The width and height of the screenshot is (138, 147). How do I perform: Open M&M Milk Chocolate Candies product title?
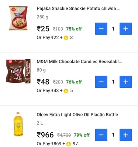[79, 61]
